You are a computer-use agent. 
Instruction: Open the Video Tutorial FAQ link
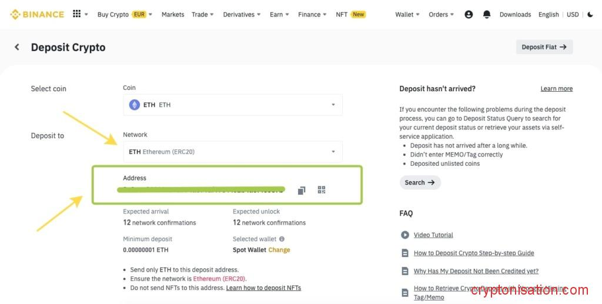[x=433, y=235]
